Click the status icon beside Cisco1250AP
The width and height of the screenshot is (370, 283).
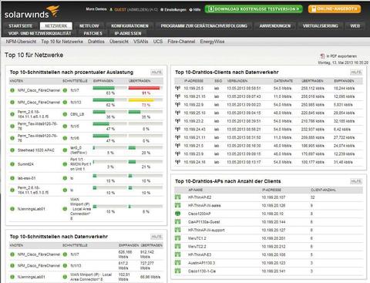click(x=177, y=214)
